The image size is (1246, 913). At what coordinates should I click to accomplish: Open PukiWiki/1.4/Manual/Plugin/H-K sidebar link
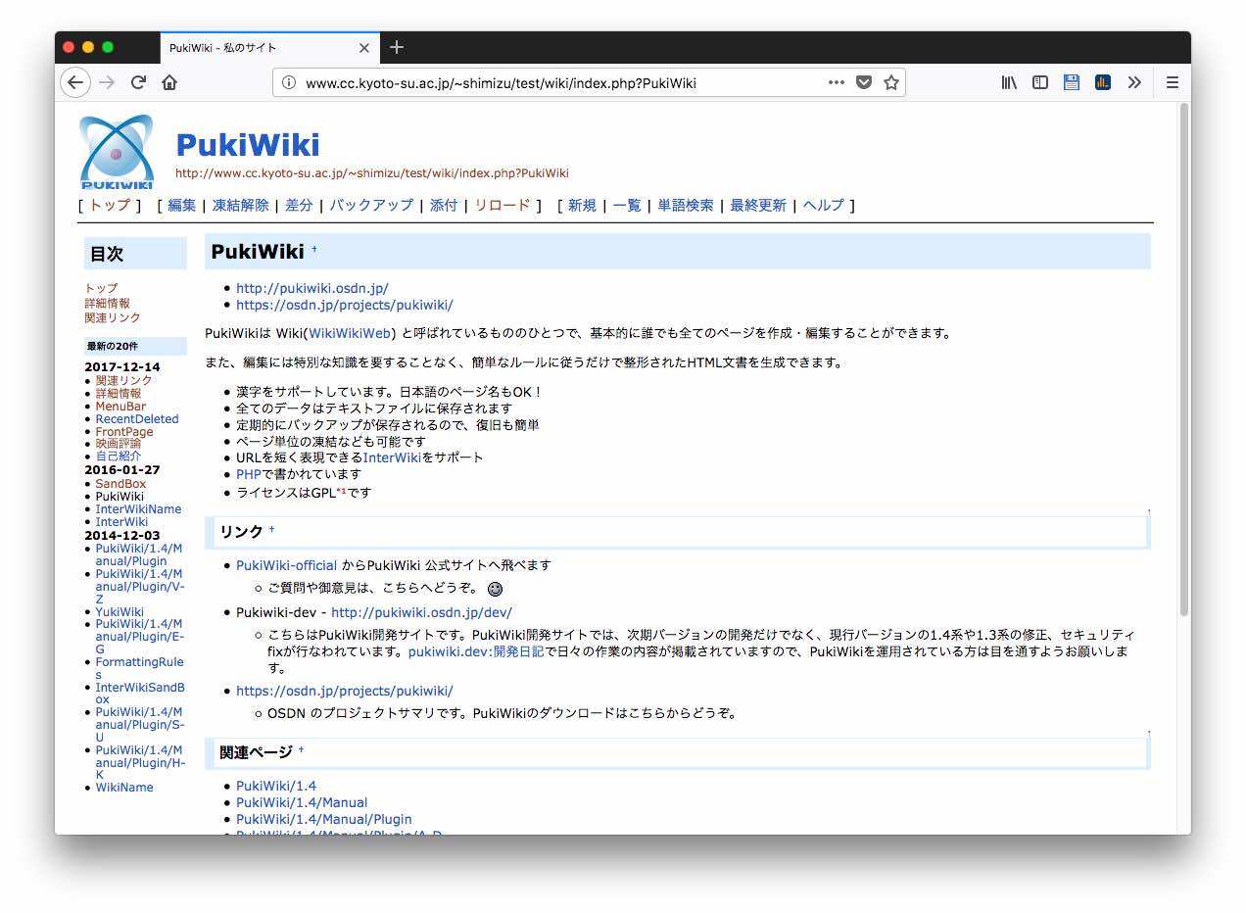point(139,762)
